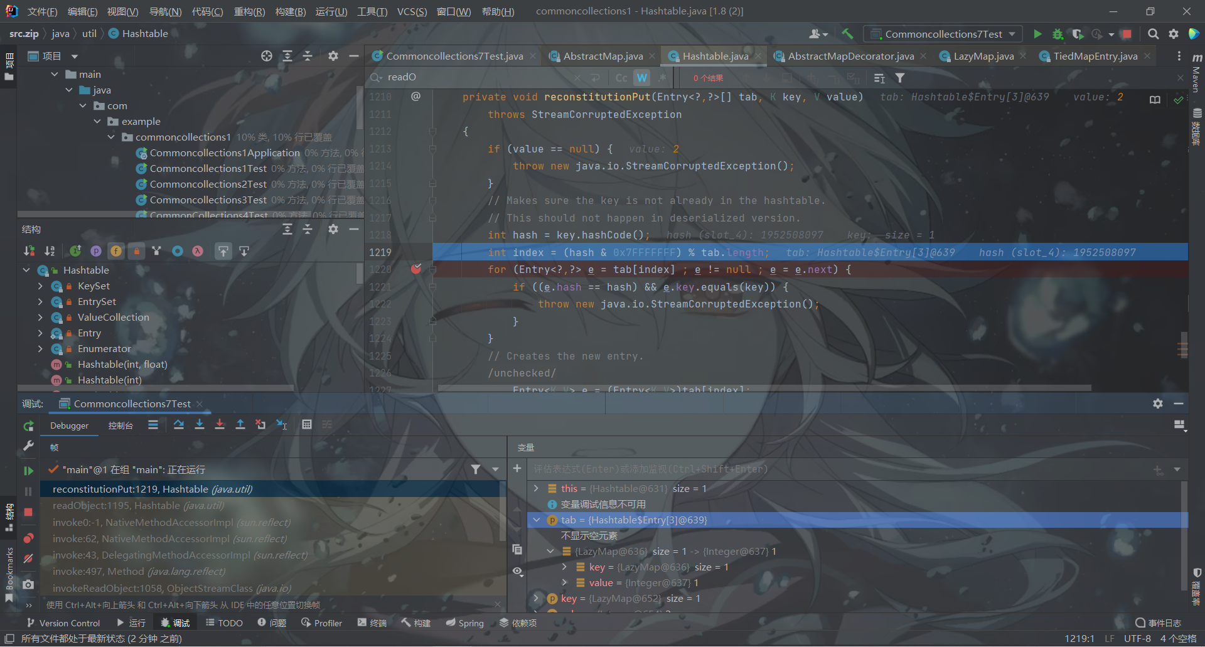The height and width of the screenshot is (647, 1205).
Task: Click Show Execution Point icon
Action: (153, 425)
